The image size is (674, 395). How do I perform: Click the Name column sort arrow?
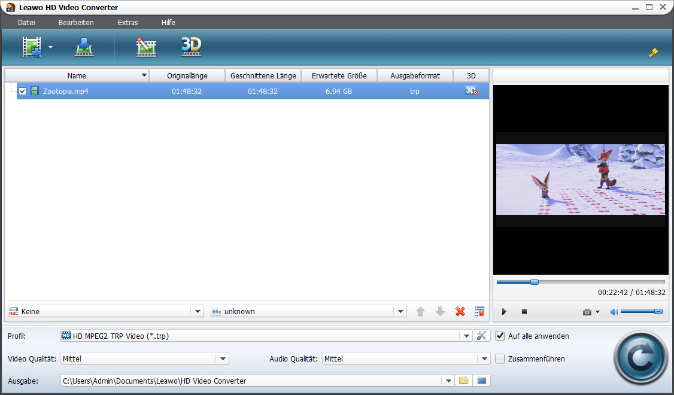coord(144,75)
